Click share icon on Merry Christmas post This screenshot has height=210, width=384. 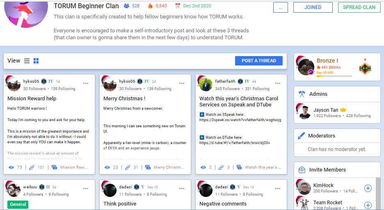[148, 167]
